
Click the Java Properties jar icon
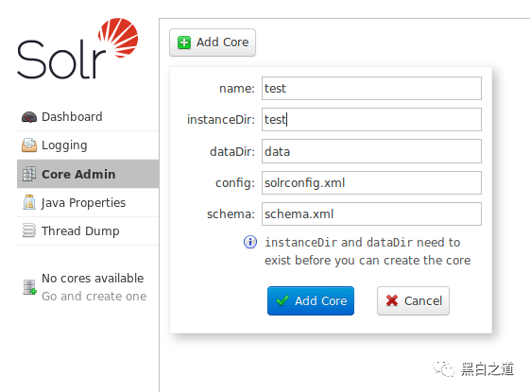(x=29, y=202)
